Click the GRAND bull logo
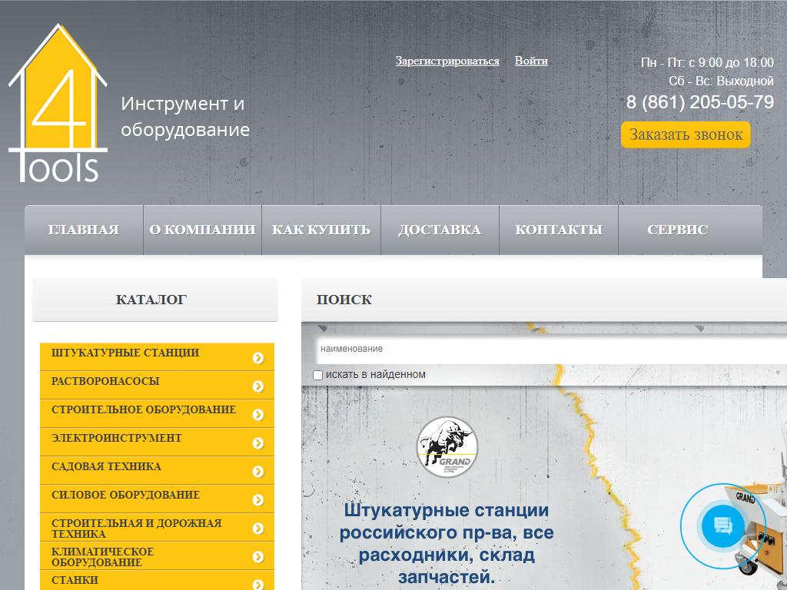Image resolution: width=787 pixels, height=590 pixels. click(447, 447)
